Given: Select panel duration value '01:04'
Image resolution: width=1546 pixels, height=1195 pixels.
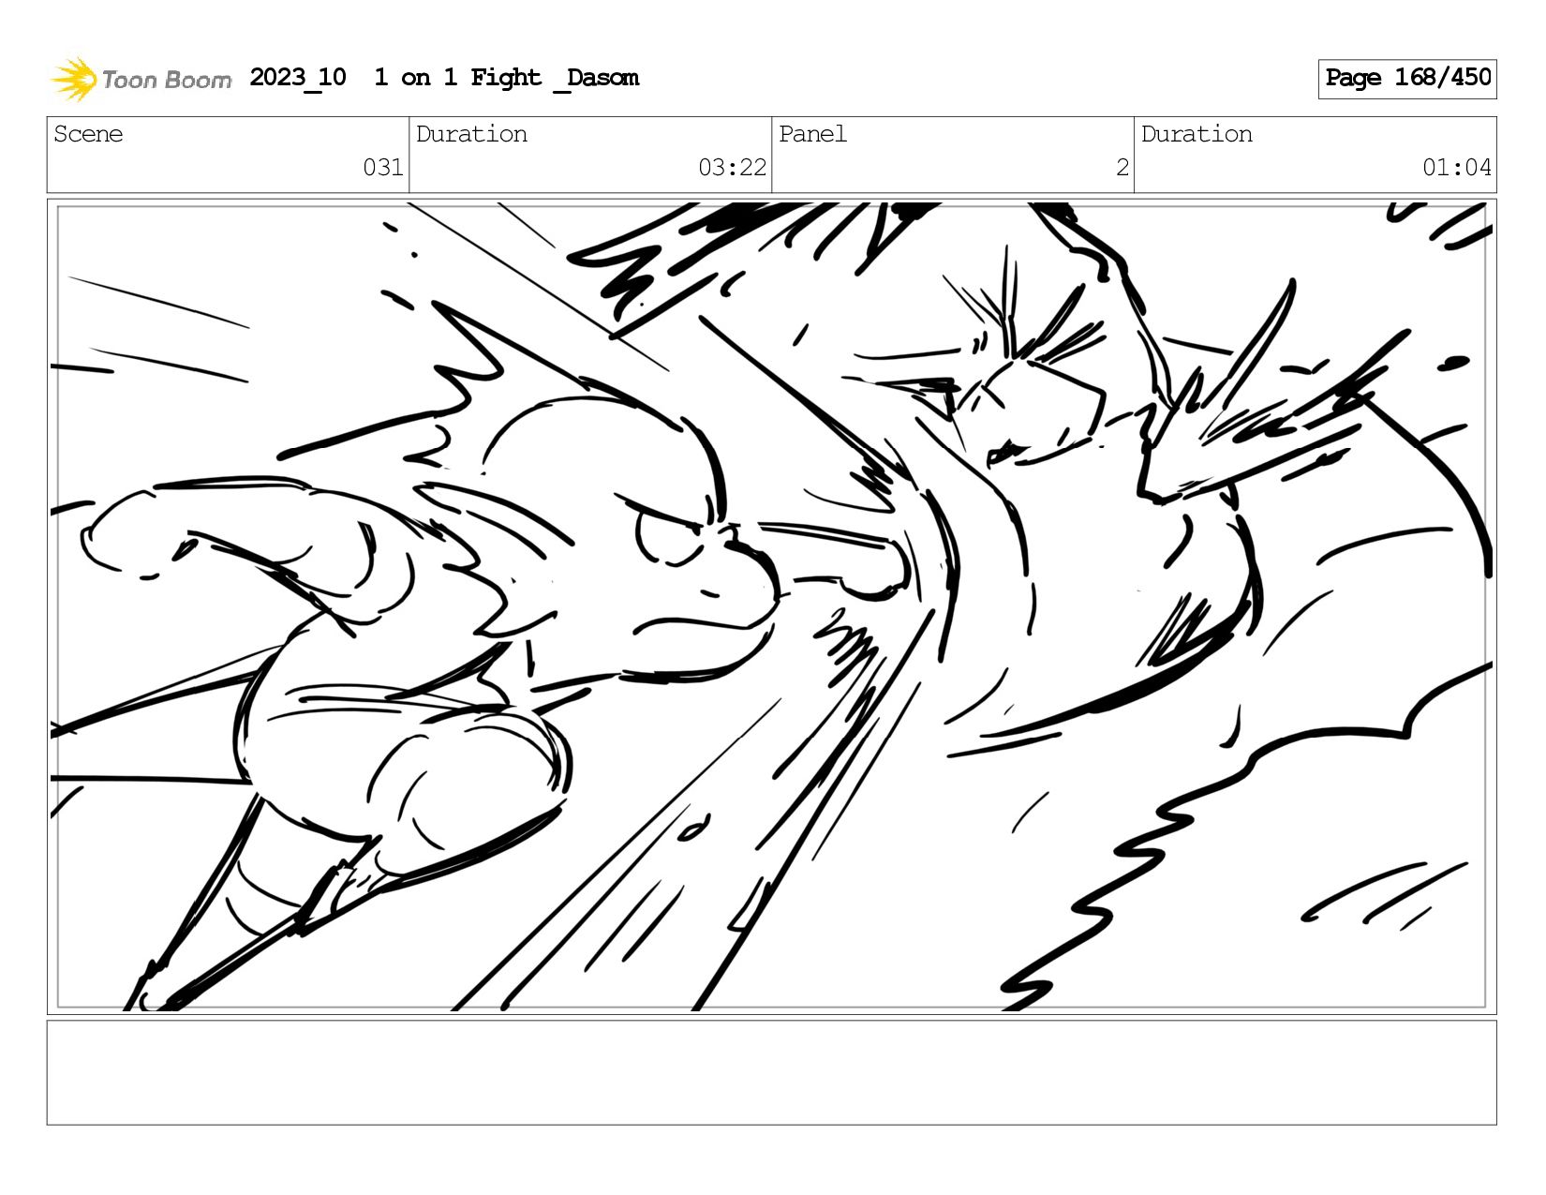Looking at the screenshot, I should (x=1457, y=168).
